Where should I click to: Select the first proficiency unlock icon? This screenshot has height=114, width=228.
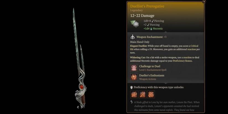pyautogui.click(x=134, y=94)
